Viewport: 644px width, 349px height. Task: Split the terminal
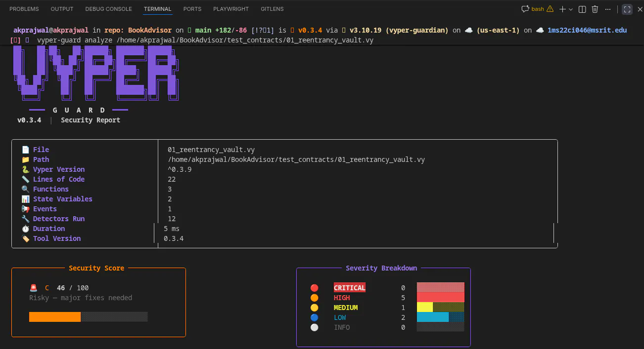pos(582,9)
